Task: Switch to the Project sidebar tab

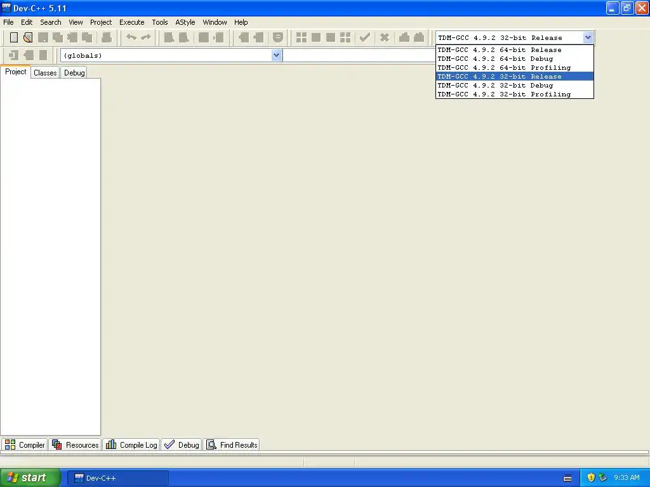Action: pos(15,72)
